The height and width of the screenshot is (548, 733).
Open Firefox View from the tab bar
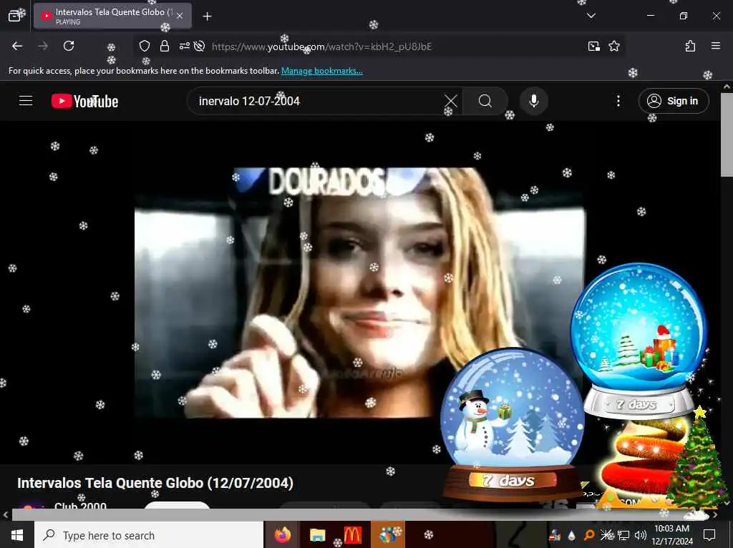click(14, 16)
